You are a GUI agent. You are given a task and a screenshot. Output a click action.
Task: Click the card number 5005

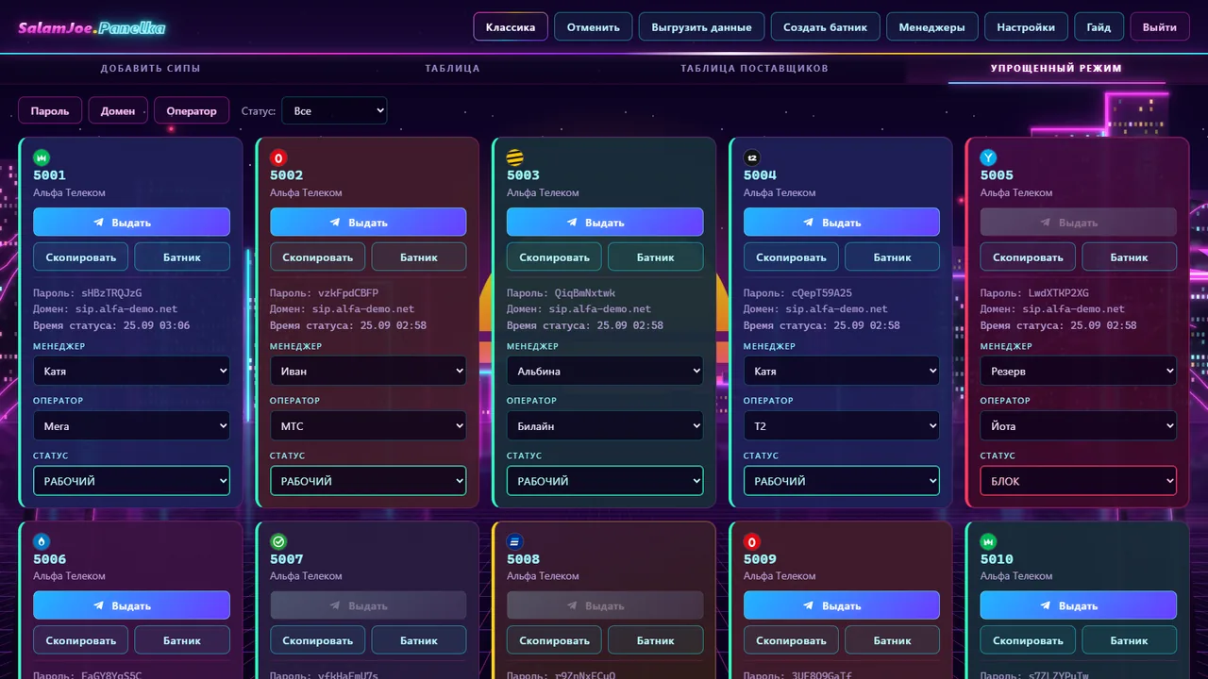coord(997,175)
